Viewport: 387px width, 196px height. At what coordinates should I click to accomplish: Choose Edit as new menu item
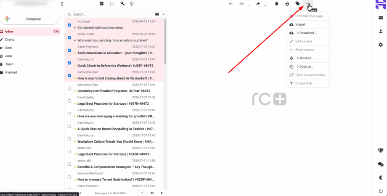tap(308, 41)
